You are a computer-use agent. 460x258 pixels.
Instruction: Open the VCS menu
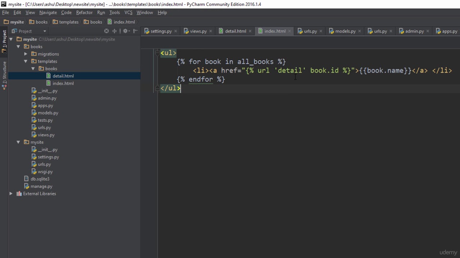point(128,12)
